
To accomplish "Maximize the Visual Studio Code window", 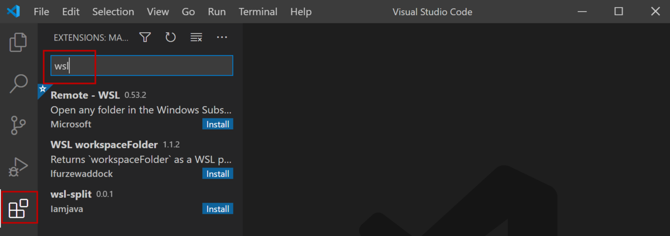I will click(618, 12).
